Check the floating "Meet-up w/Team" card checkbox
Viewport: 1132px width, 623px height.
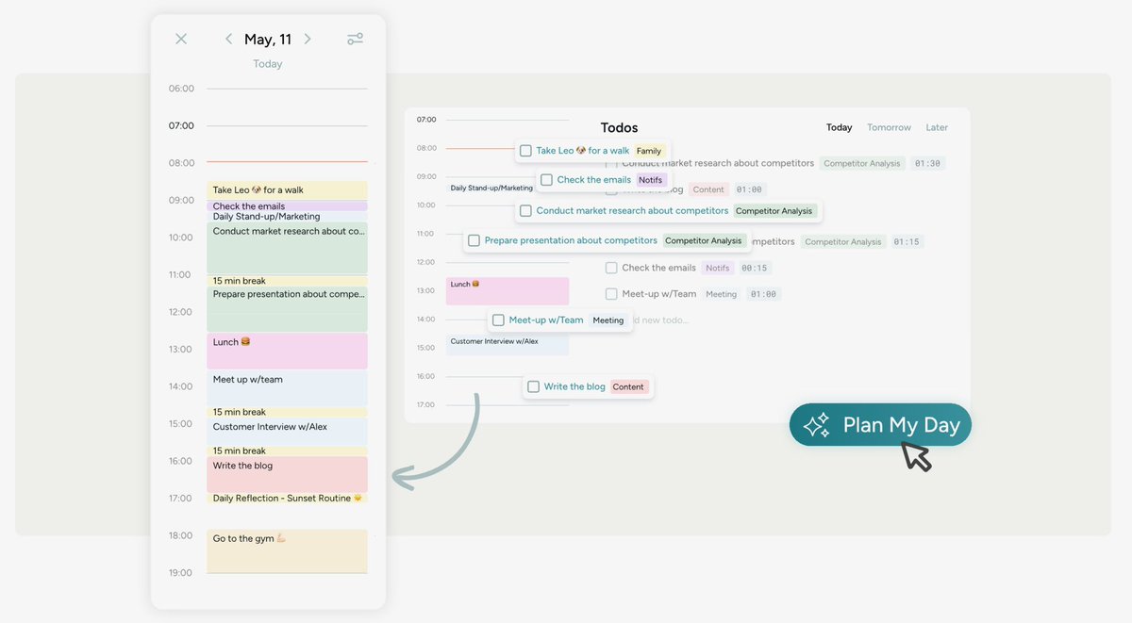tap(498, 320)
